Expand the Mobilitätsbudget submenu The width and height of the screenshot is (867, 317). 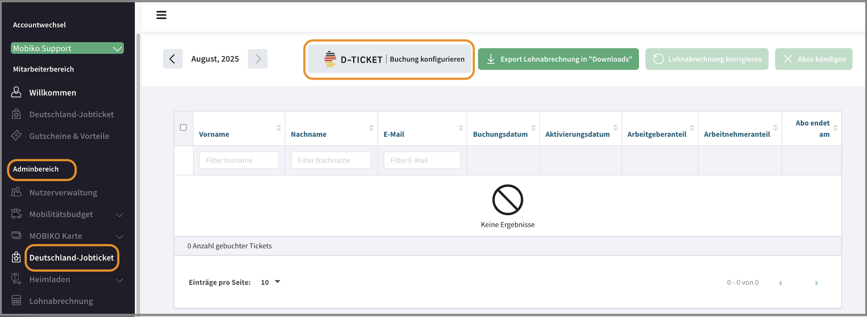click(119, 215)
